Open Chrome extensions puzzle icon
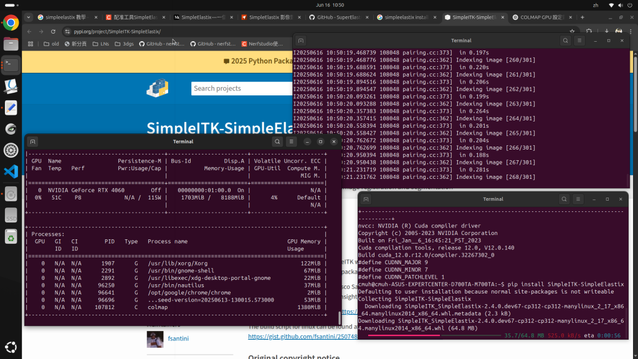Screen dimensions: 638x359 pos(589,31)
